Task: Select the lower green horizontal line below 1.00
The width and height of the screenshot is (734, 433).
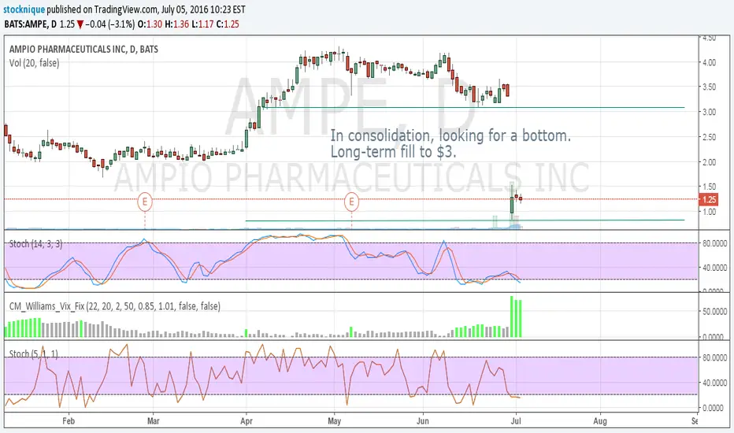Action: coord(465,220)
